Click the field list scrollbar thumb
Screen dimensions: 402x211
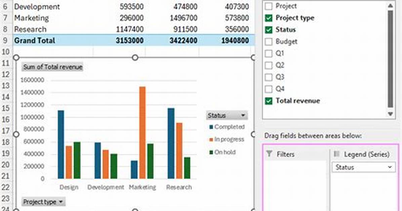390,59
